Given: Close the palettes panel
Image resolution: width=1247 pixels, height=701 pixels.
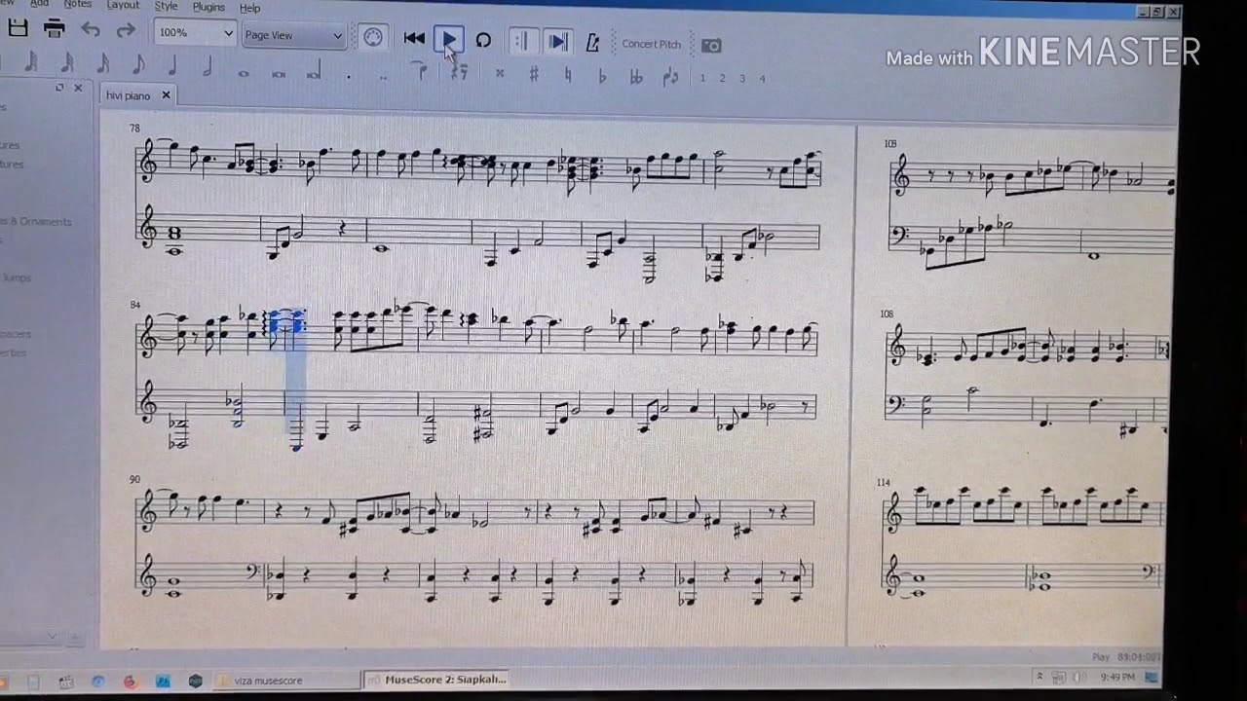Looking at the screenshot, I should click(76, 88).
